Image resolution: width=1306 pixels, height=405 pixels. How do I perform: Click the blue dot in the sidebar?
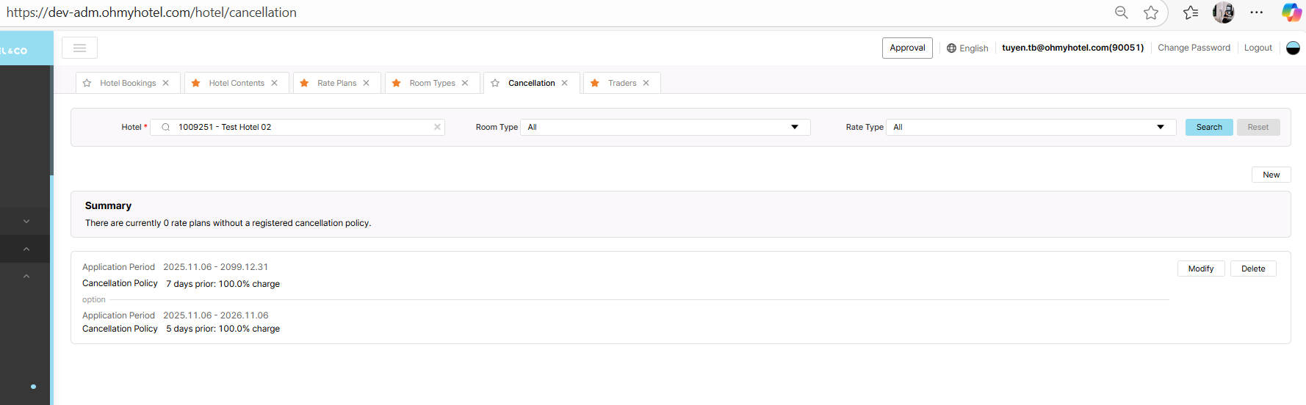(x=33, y=387)
